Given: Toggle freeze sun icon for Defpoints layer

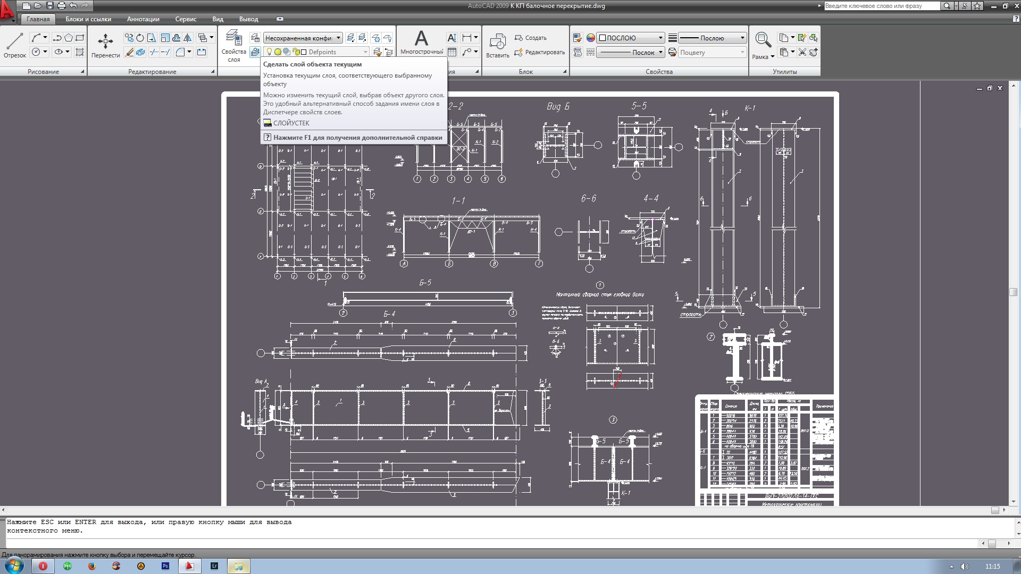Looking at the screenshot, I should pos(278,52).
